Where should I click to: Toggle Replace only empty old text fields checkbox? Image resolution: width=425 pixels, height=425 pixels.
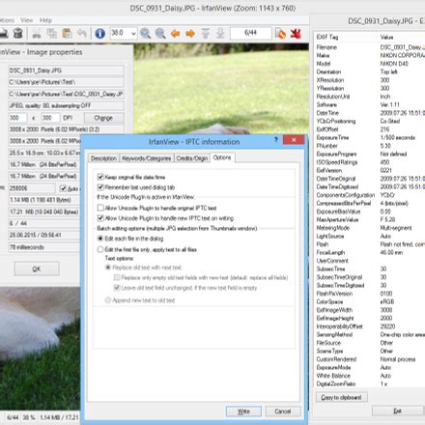click(117, 277)
